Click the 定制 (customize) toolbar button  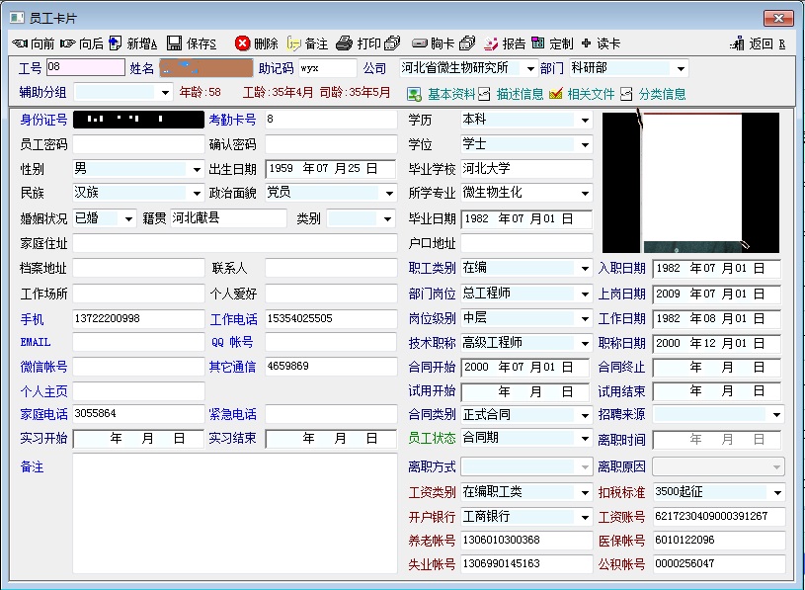point(552,43)
